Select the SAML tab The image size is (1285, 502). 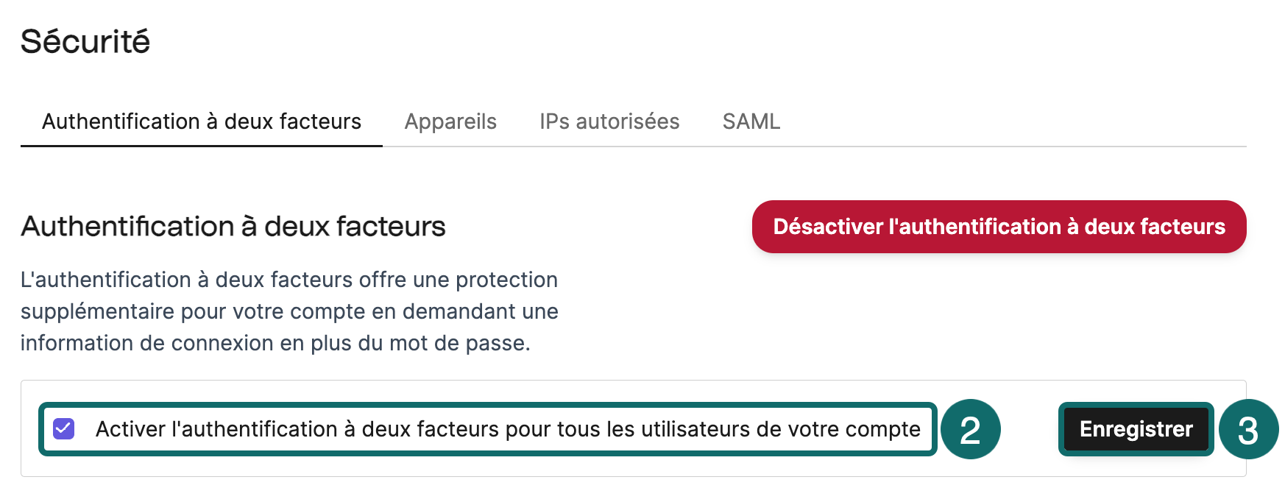tap(751, 121)
